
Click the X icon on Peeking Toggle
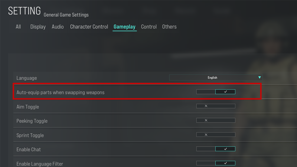206,120
